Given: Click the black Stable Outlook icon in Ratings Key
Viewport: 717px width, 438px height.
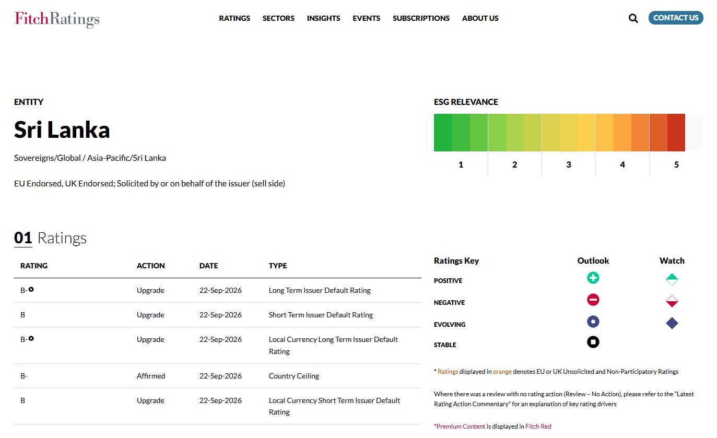Looking at the screenshot, I should click(593, 342).
